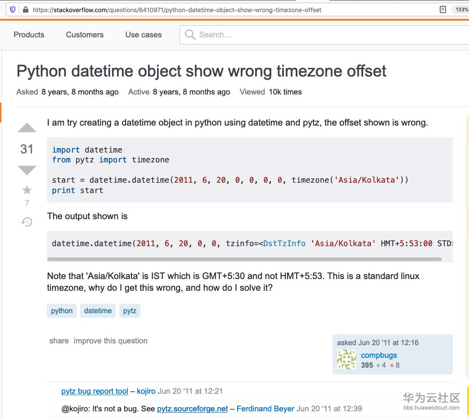The width and height of the screenshot is (469, 419).
Task: Open the Products menu
Action: click(29, 35)
